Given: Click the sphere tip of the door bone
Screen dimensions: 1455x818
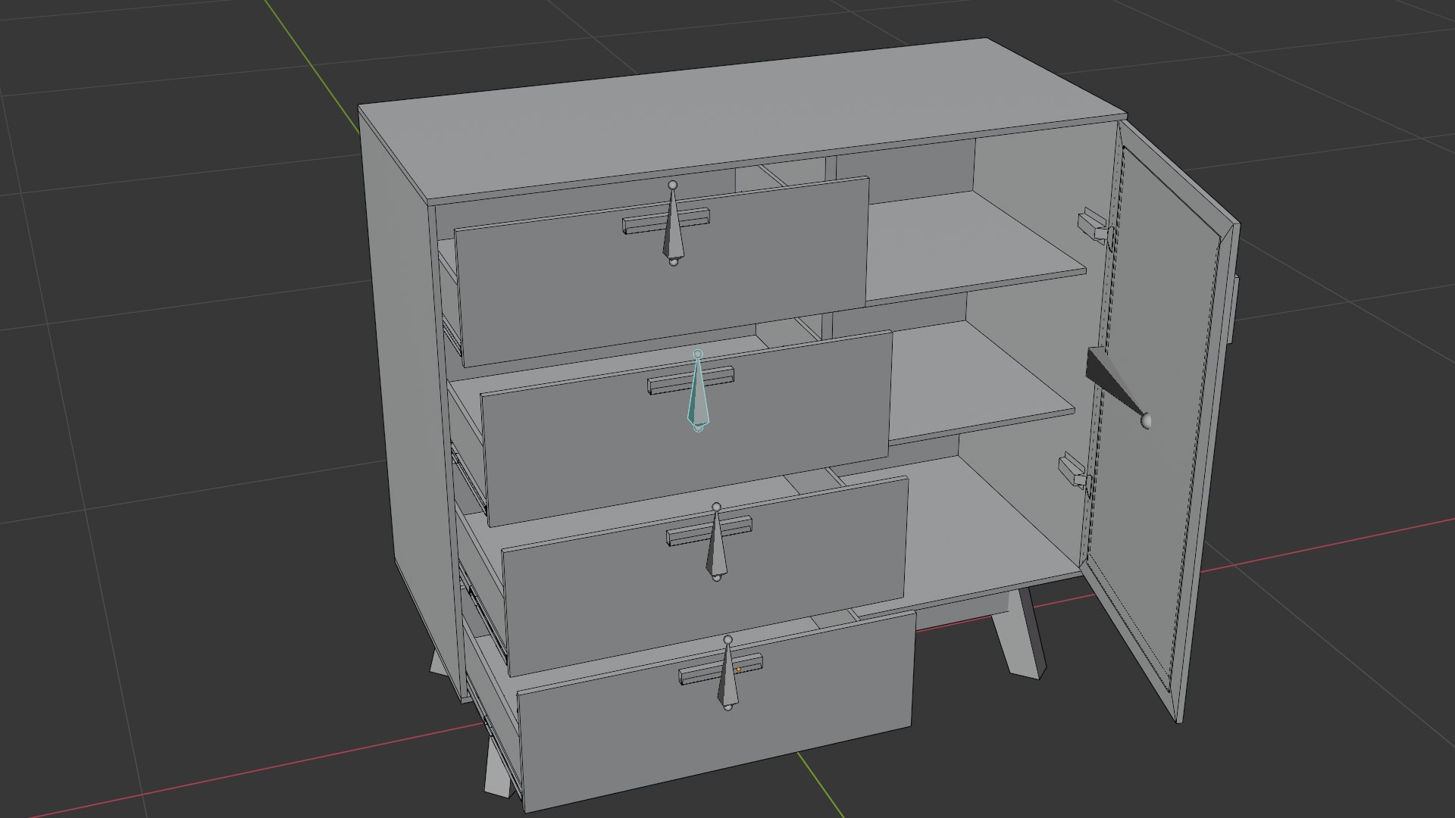Looking at the screenshot, I should [1147, 420].
